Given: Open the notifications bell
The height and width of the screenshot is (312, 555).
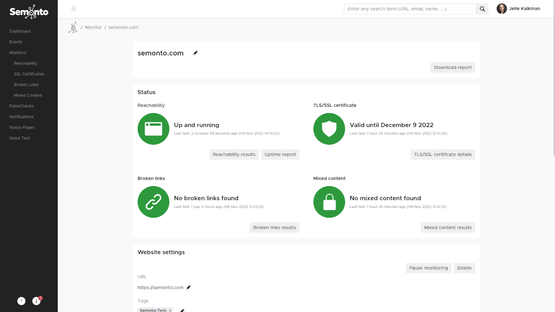Looking at the screenshot, I should click(x=74, y=9).
